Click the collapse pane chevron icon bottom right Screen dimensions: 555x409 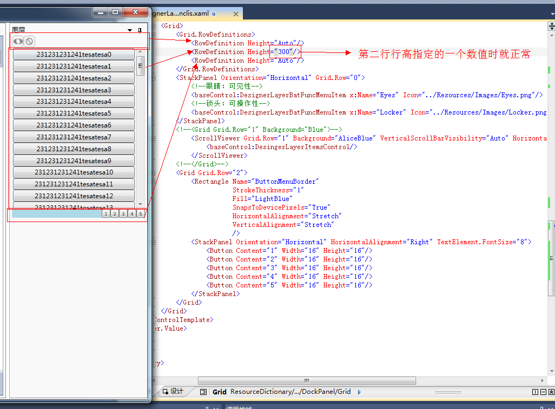point(551,392)
